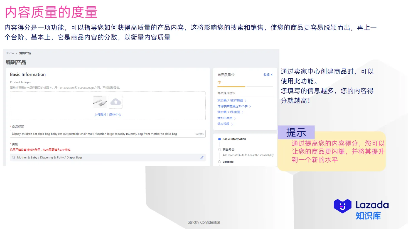Open the 媒体中心 media center link
Screen dimensions: 408x229
coord(115,114)
